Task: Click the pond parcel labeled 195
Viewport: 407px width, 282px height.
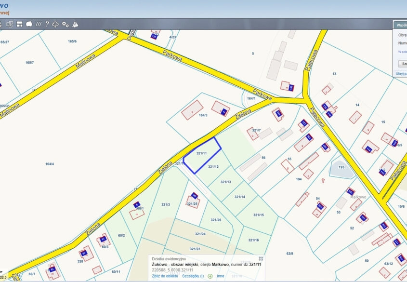Action: coord(341,167)
